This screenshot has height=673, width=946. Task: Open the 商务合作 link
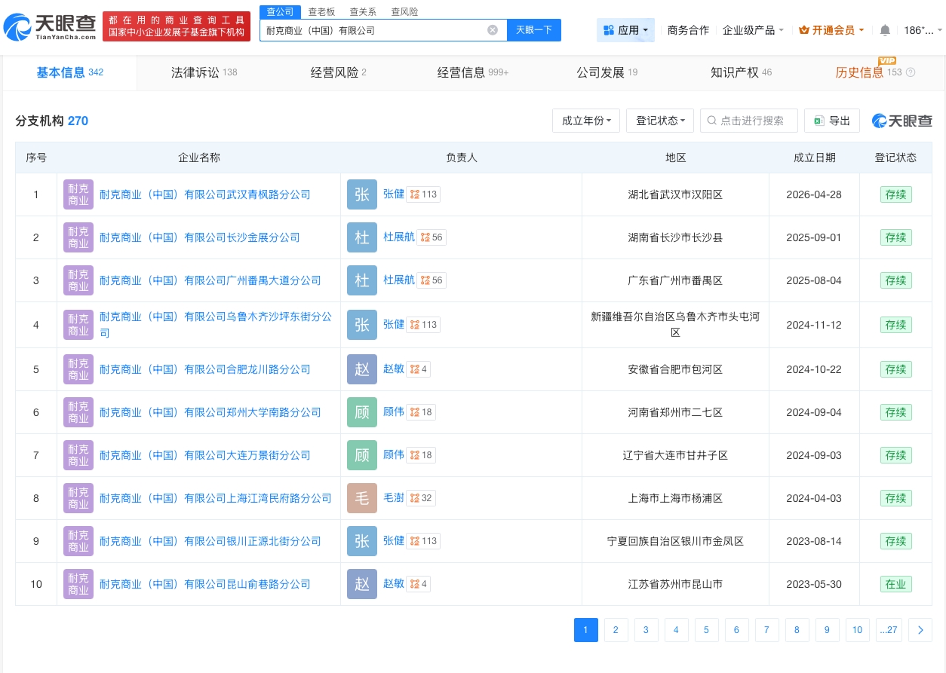coord(688,30)
